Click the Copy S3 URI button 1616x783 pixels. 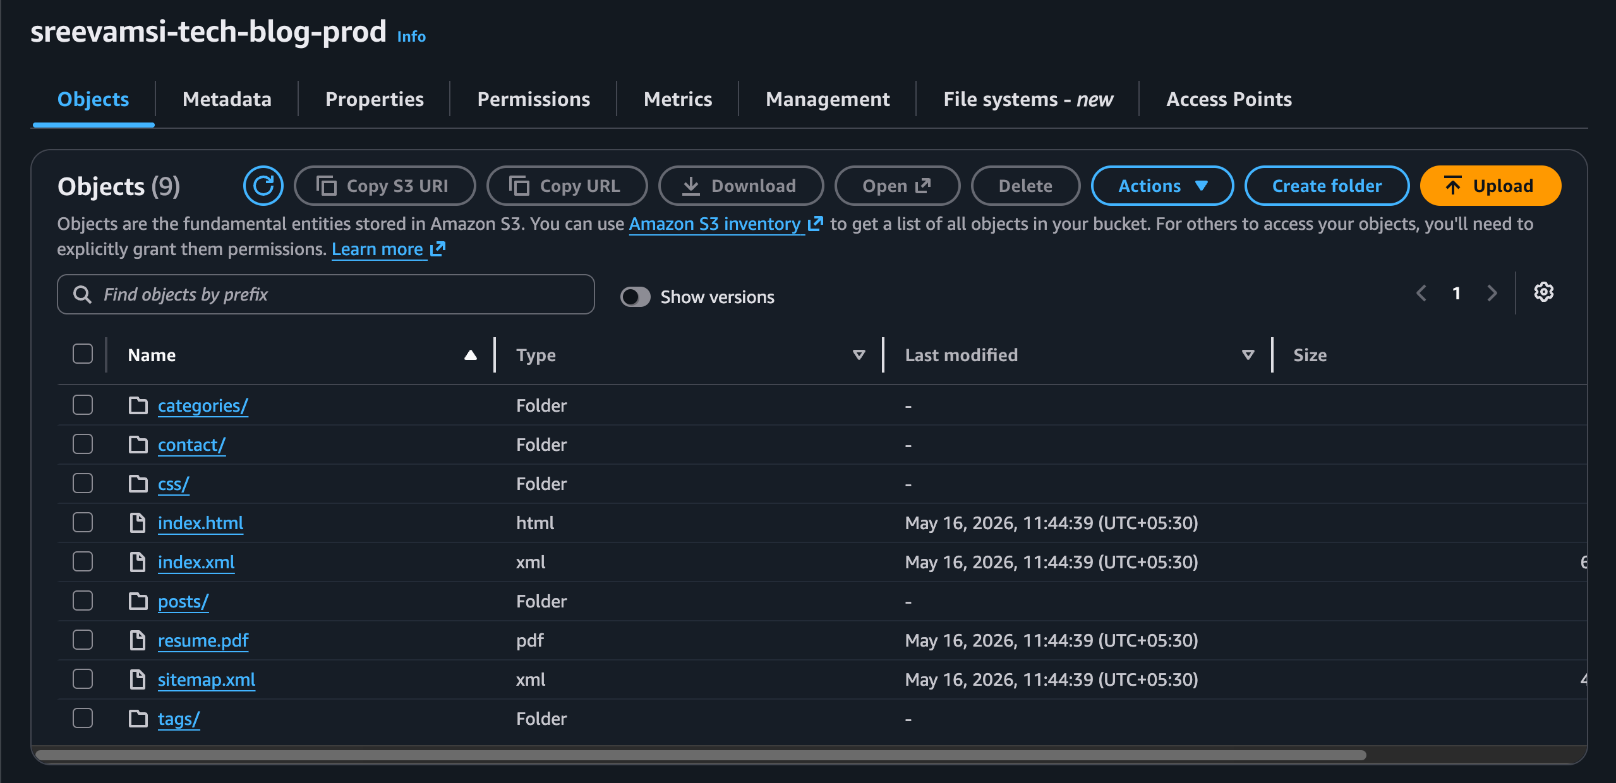pyautogui.click(x=385, y=186)
